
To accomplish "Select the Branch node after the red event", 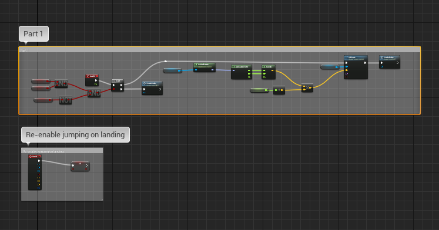I will [x=118, y=85].
